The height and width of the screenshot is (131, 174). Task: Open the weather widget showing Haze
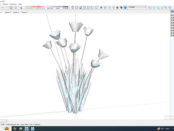click(163, 128)
